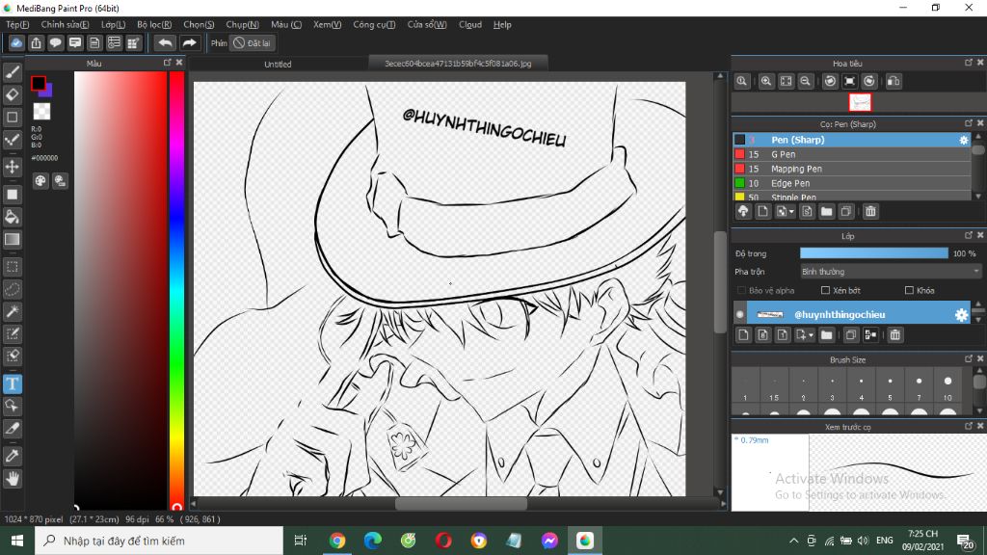Select the Move tool

point(13,167)
